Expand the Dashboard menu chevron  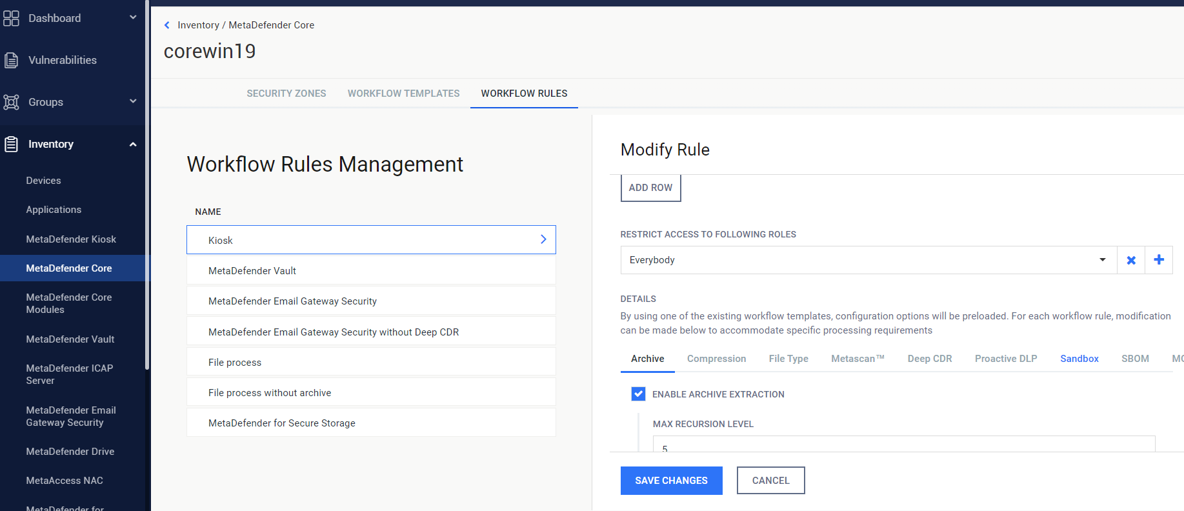133,17
